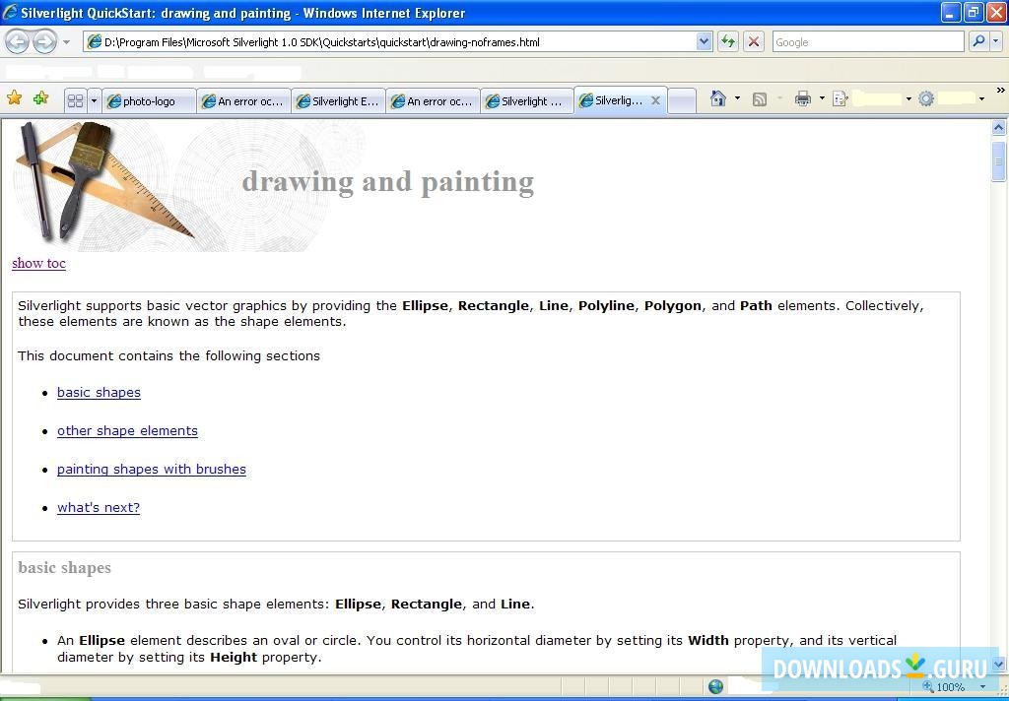Open the Tools menu dropdown arrow
Image resolution: width=1009 pixels, height=701 pixels.
pyautogui.click(x=981, y=99)
